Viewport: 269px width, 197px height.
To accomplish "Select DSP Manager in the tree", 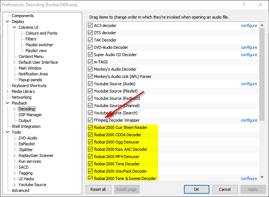I will point(30,115).
